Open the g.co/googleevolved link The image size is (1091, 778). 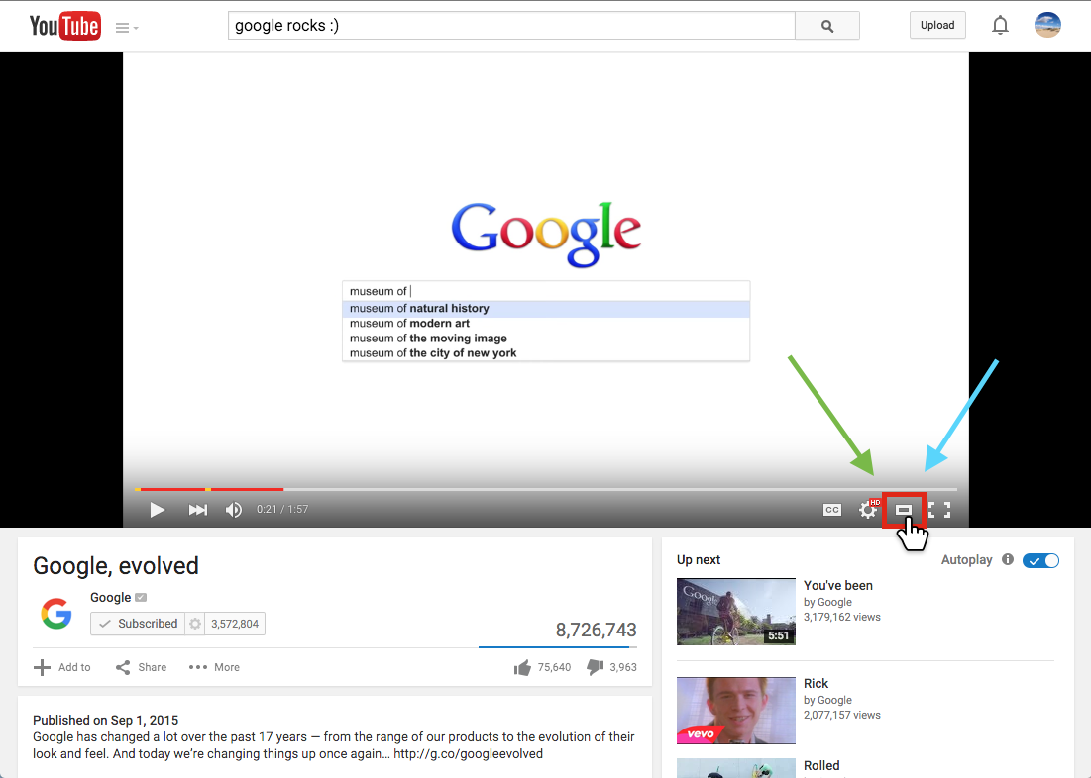[468, 753]
